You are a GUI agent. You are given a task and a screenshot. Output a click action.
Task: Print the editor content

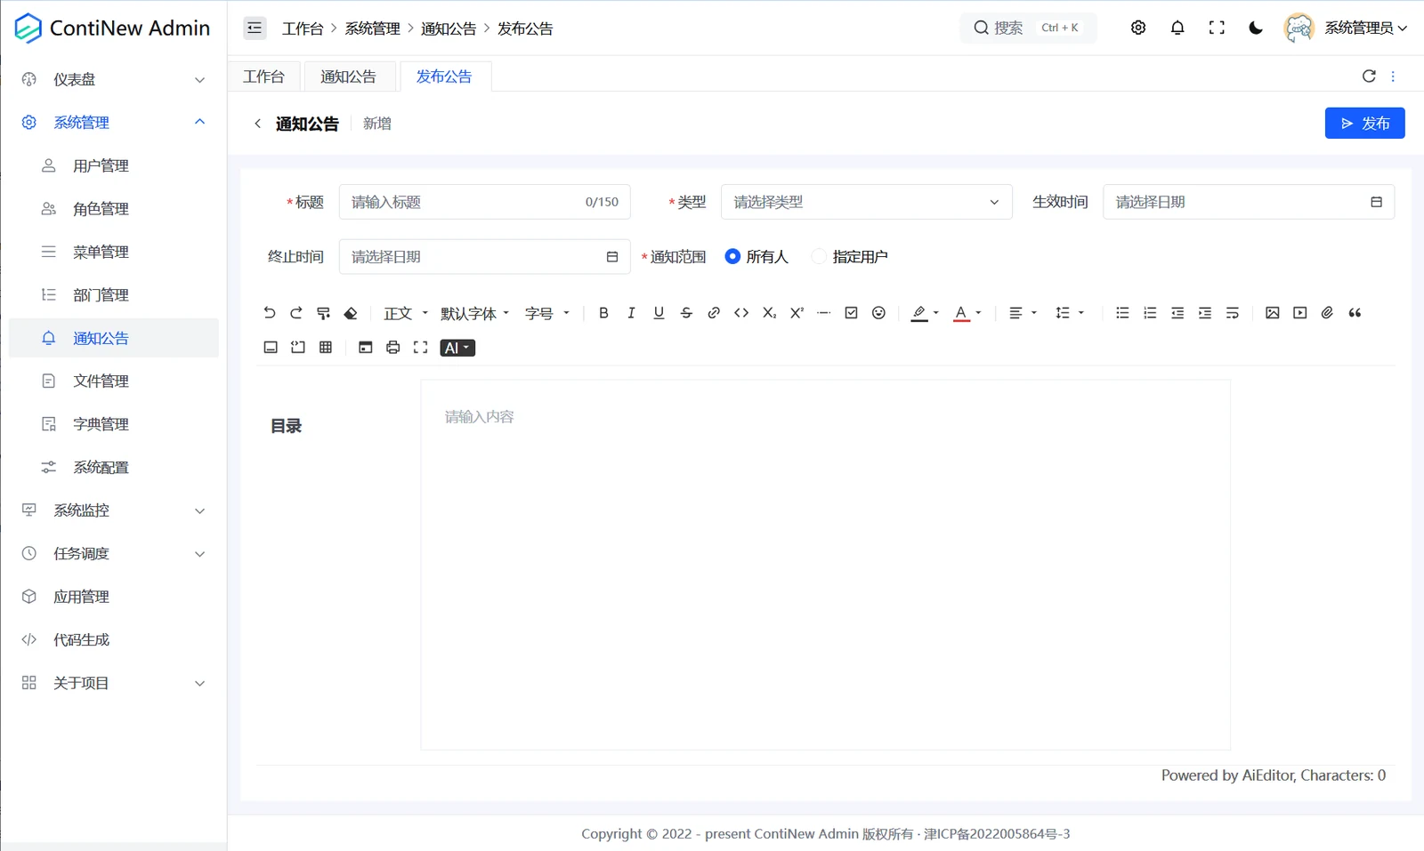(393, 348)
